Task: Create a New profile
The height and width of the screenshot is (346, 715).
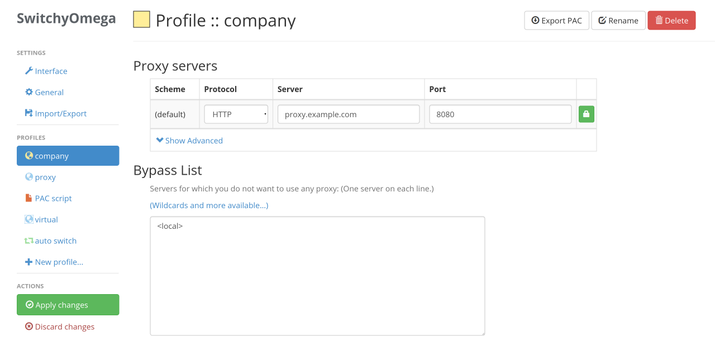Action: coord(68,262)
